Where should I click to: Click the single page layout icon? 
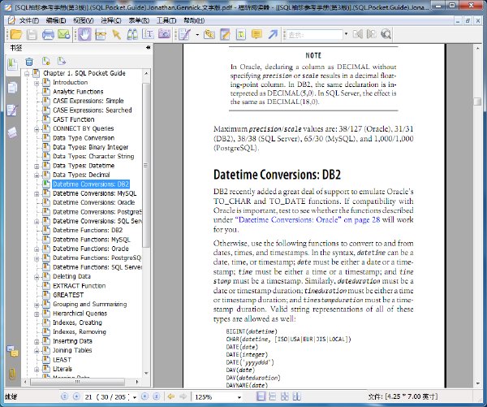point(261,396)
